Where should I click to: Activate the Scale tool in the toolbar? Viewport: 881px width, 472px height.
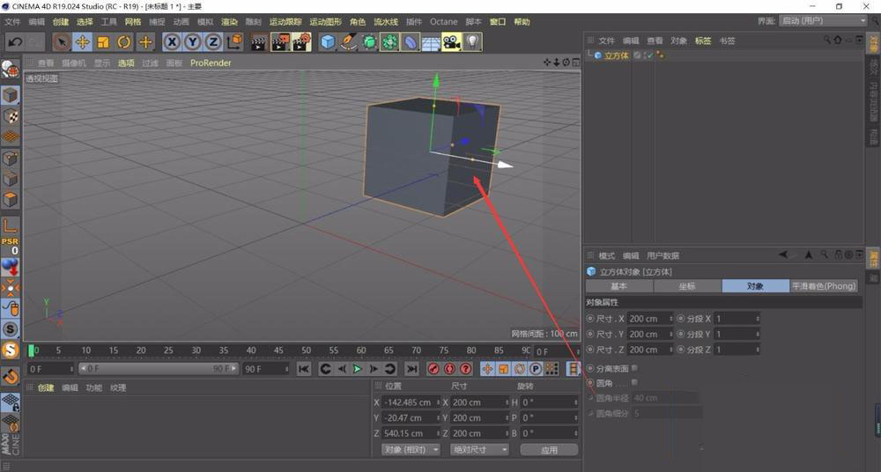click(x=103, y=42)
